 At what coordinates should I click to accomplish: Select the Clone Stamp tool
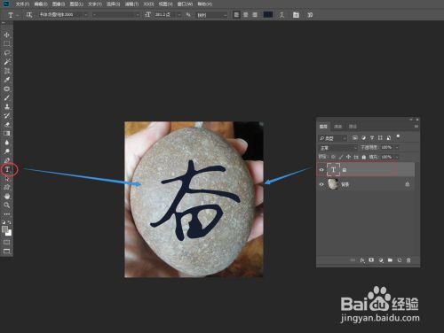(x=7, y=106)
